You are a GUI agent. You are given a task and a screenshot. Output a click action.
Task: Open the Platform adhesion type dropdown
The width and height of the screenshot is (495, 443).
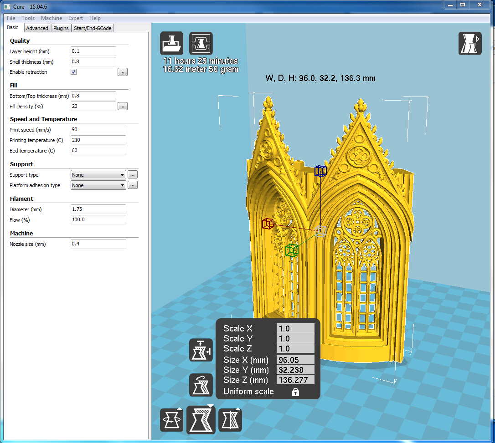[x=98, y=185]
